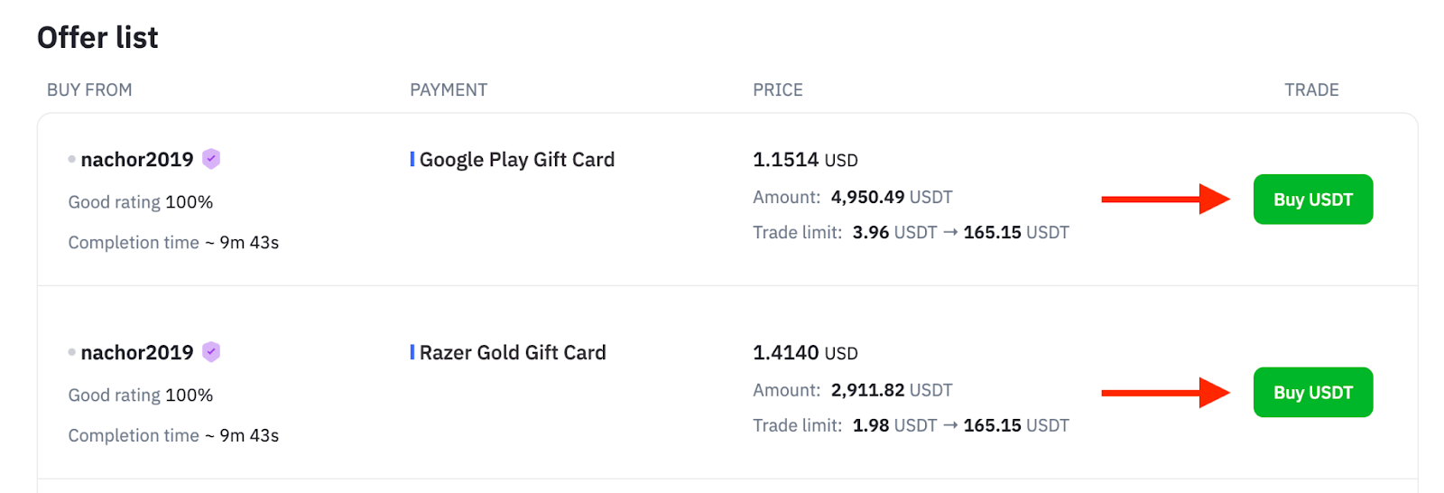Click offline status dot of first seller
The height and width of the screenshot is (493, 1444).
[71, 160]
